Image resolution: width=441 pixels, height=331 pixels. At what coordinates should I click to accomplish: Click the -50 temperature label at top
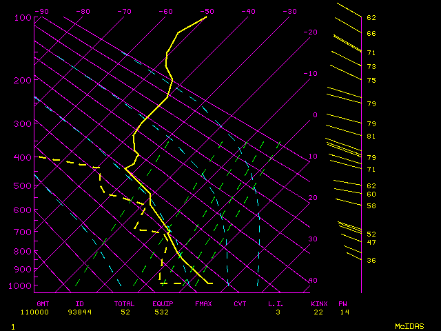[x=207, y=11]
